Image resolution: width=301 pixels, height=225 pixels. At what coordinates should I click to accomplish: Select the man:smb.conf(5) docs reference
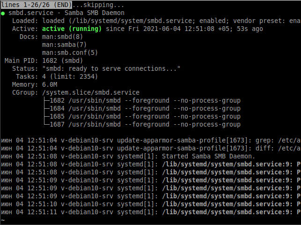(x=70, y=52)
